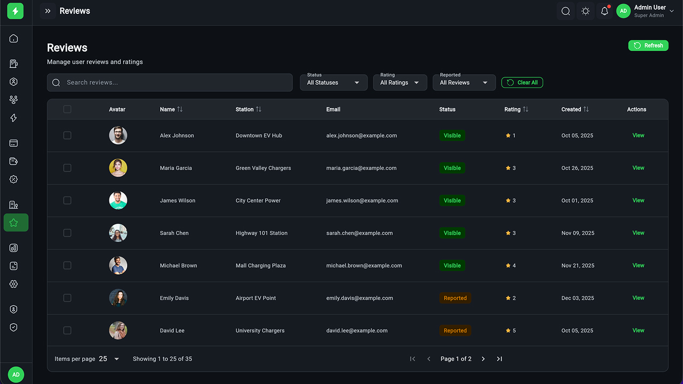This screenshot has width=683, height=384.
Task: Select all reviews with header checkbox
Action: pos(67,109)
